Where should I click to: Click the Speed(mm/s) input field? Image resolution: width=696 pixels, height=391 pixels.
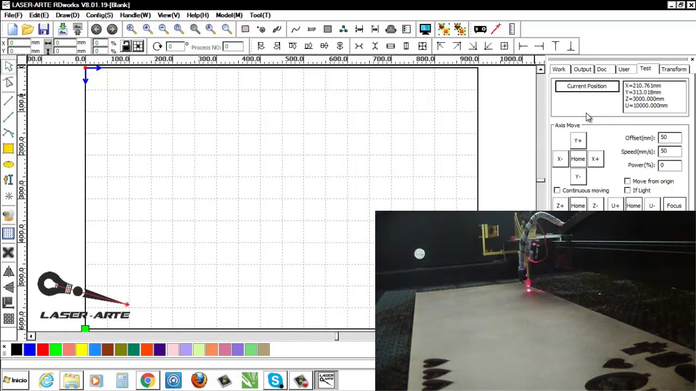[670, 152]
